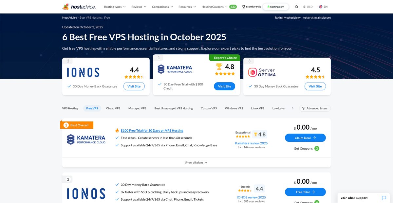
Task: Click the Best Overall orange badge
Action: coord(77,125)
